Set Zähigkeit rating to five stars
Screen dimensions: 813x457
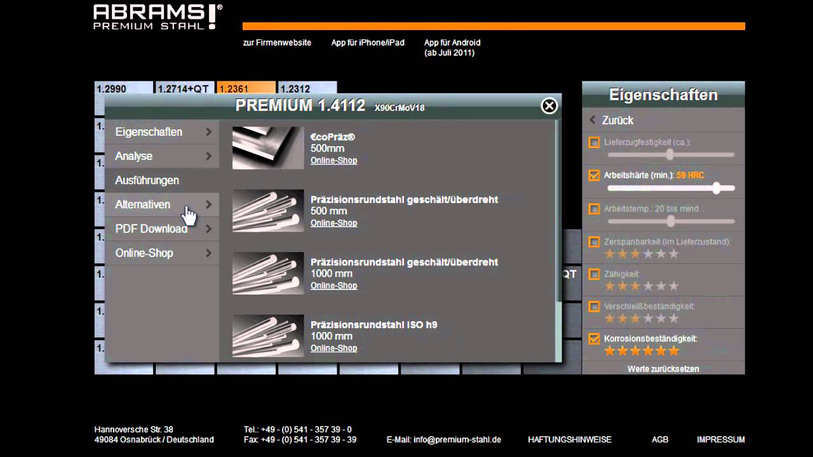click(661, 286)
